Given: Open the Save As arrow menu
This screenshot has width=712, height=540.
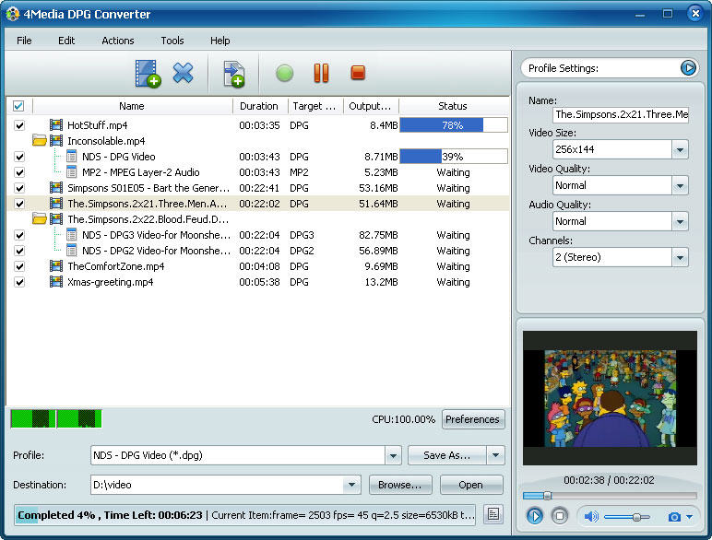Looking at the screenshot, I should pos(495,455).
